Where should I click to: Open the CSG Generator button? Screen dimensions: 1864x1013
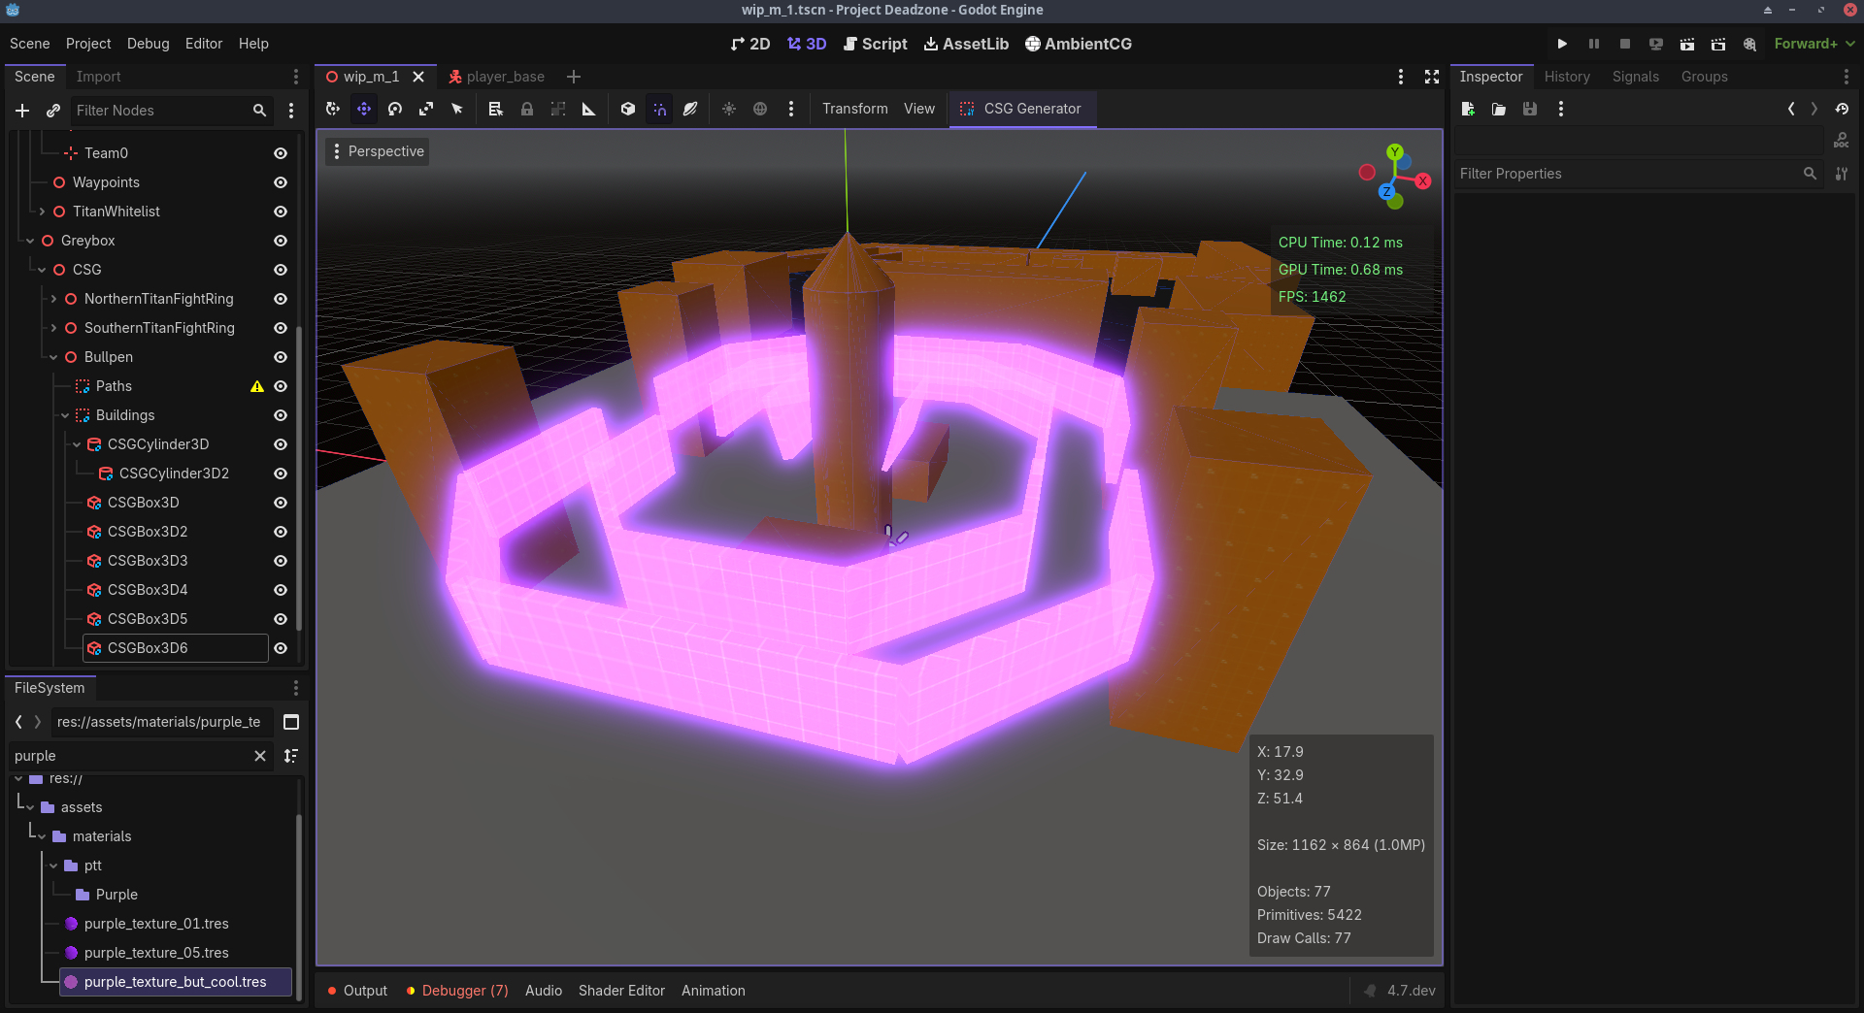[1021, 109]
